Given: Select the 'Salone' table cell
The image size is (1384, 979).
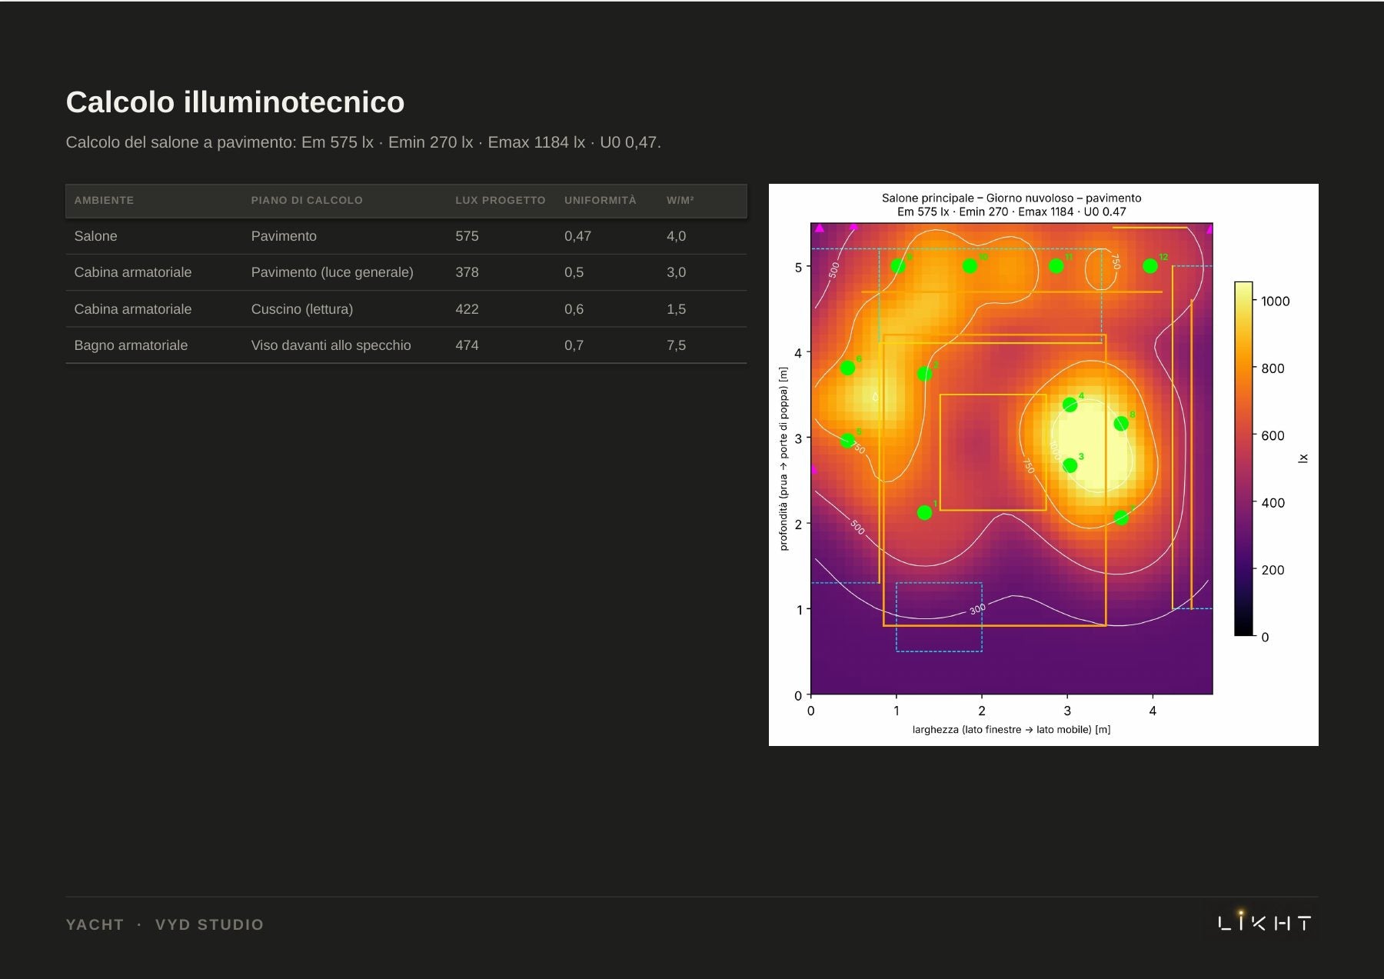Looking at the screenshot, I should [95, 236].
